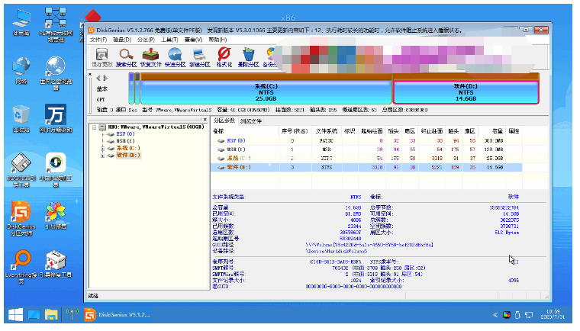Expand the 系统(C:) node in the disk tree
This screenshot has height=331, width=580.
pyautogui.click(x=101, y=148)
